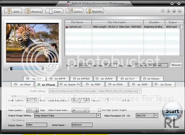
Task: Click the Clear list toolbar button
Action: 54,11
